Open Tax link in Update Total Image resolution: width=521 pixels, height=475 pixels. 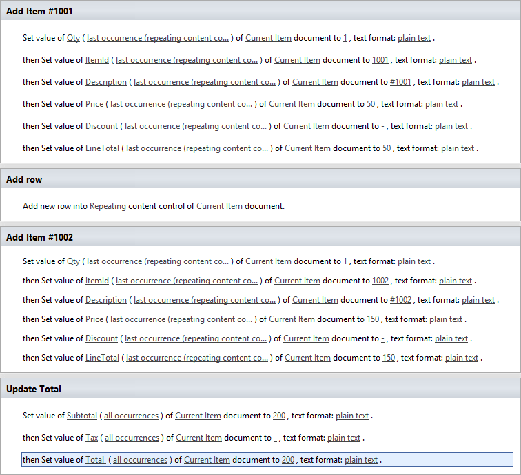point(92,438)
